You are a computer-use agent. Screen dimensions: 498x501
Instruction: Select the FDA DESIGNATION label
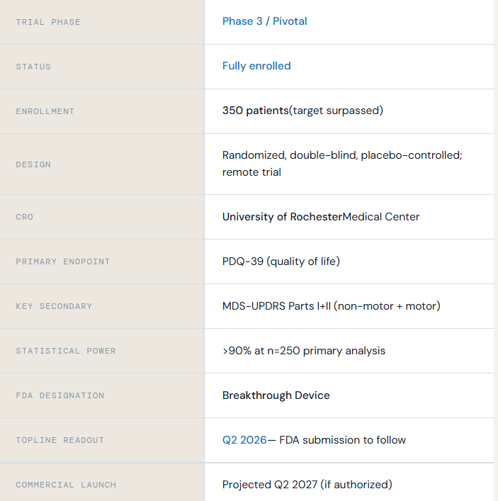[x=60, y=395]
